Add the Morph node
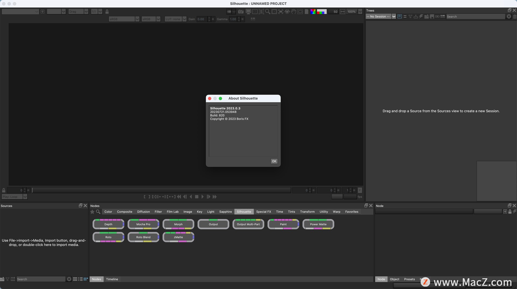517x289 pixels. point(178,224)
